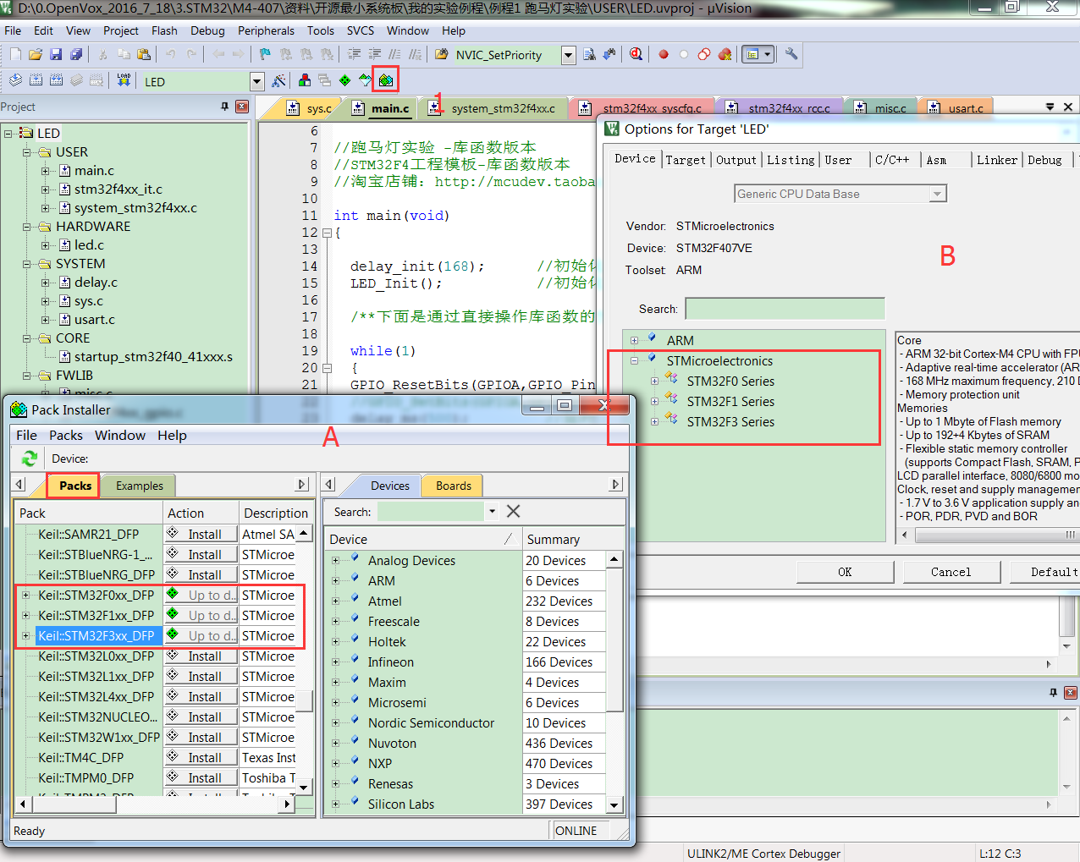
Task: Start debug session with the magnifier icon
Action: [636, 54]
